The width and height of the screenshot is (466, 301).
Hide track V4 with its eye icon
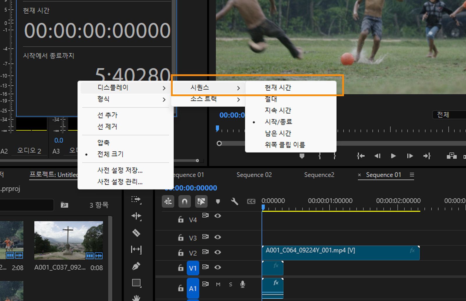click(218, 216)
